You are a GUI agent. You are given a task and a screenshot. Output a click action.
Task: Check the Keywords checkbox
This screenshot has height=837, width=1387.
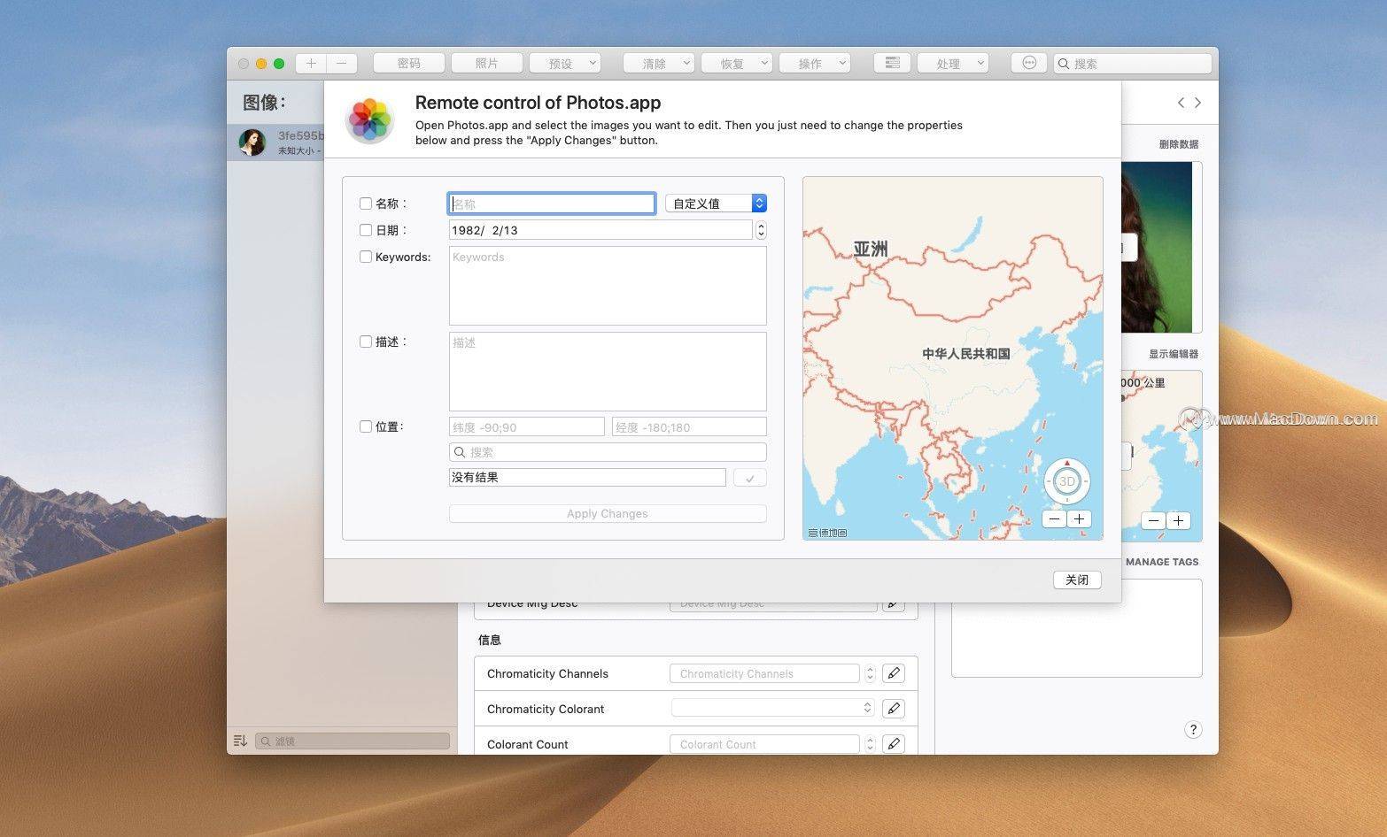tap(366, 257)
